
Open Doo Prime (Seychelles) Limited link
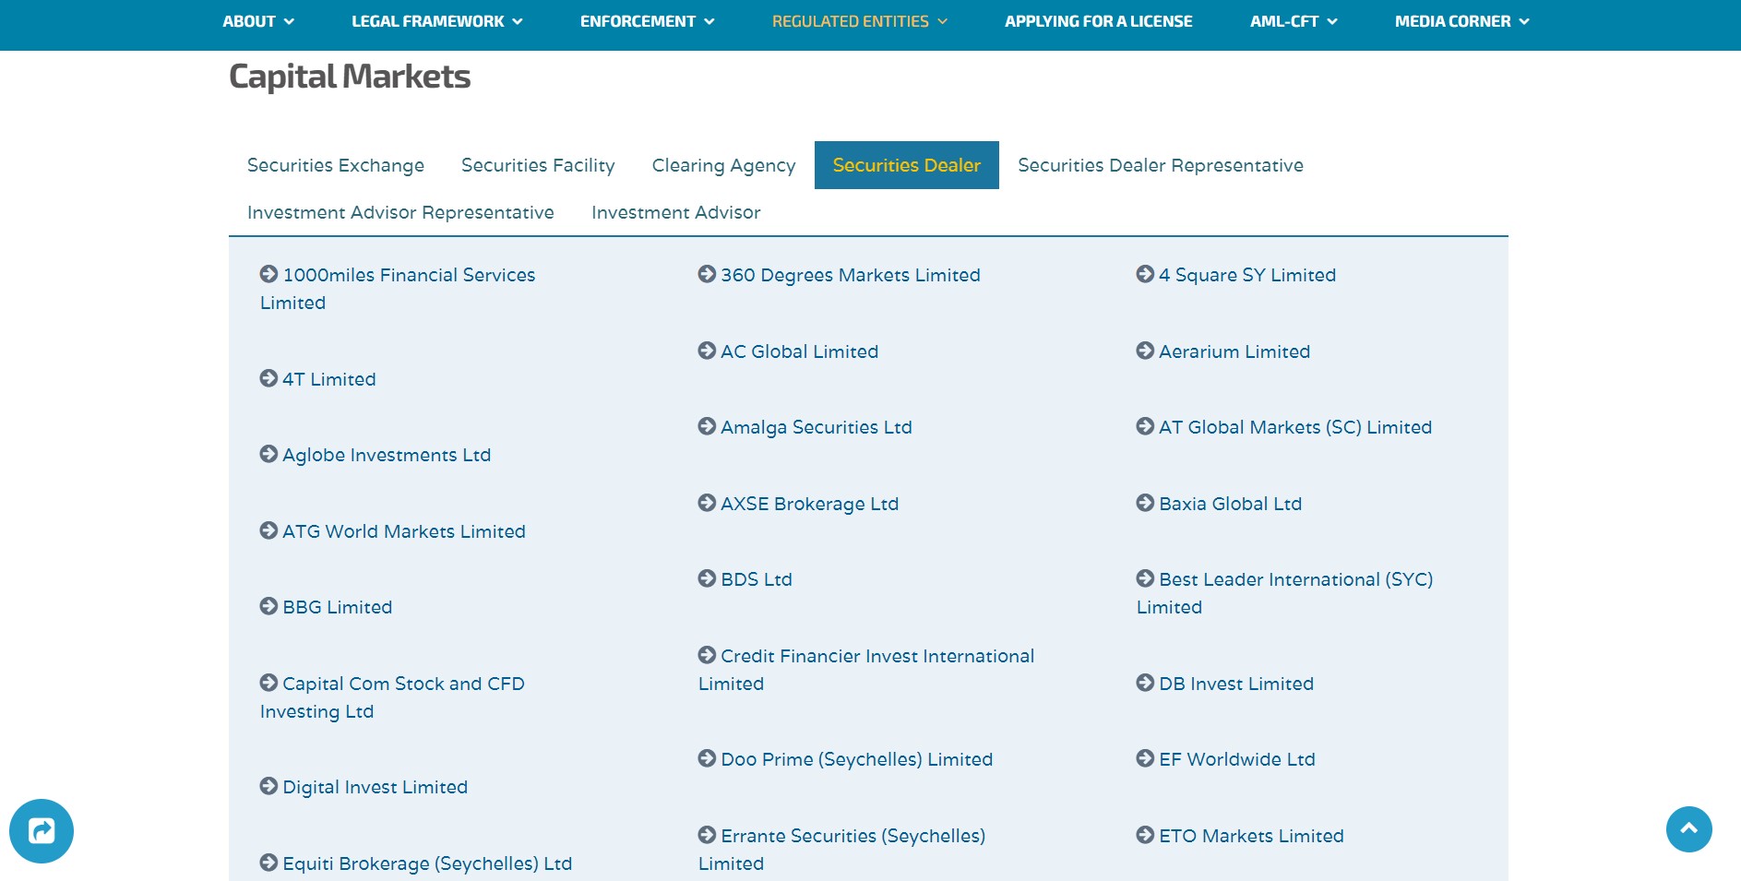(x=856, y=759)
